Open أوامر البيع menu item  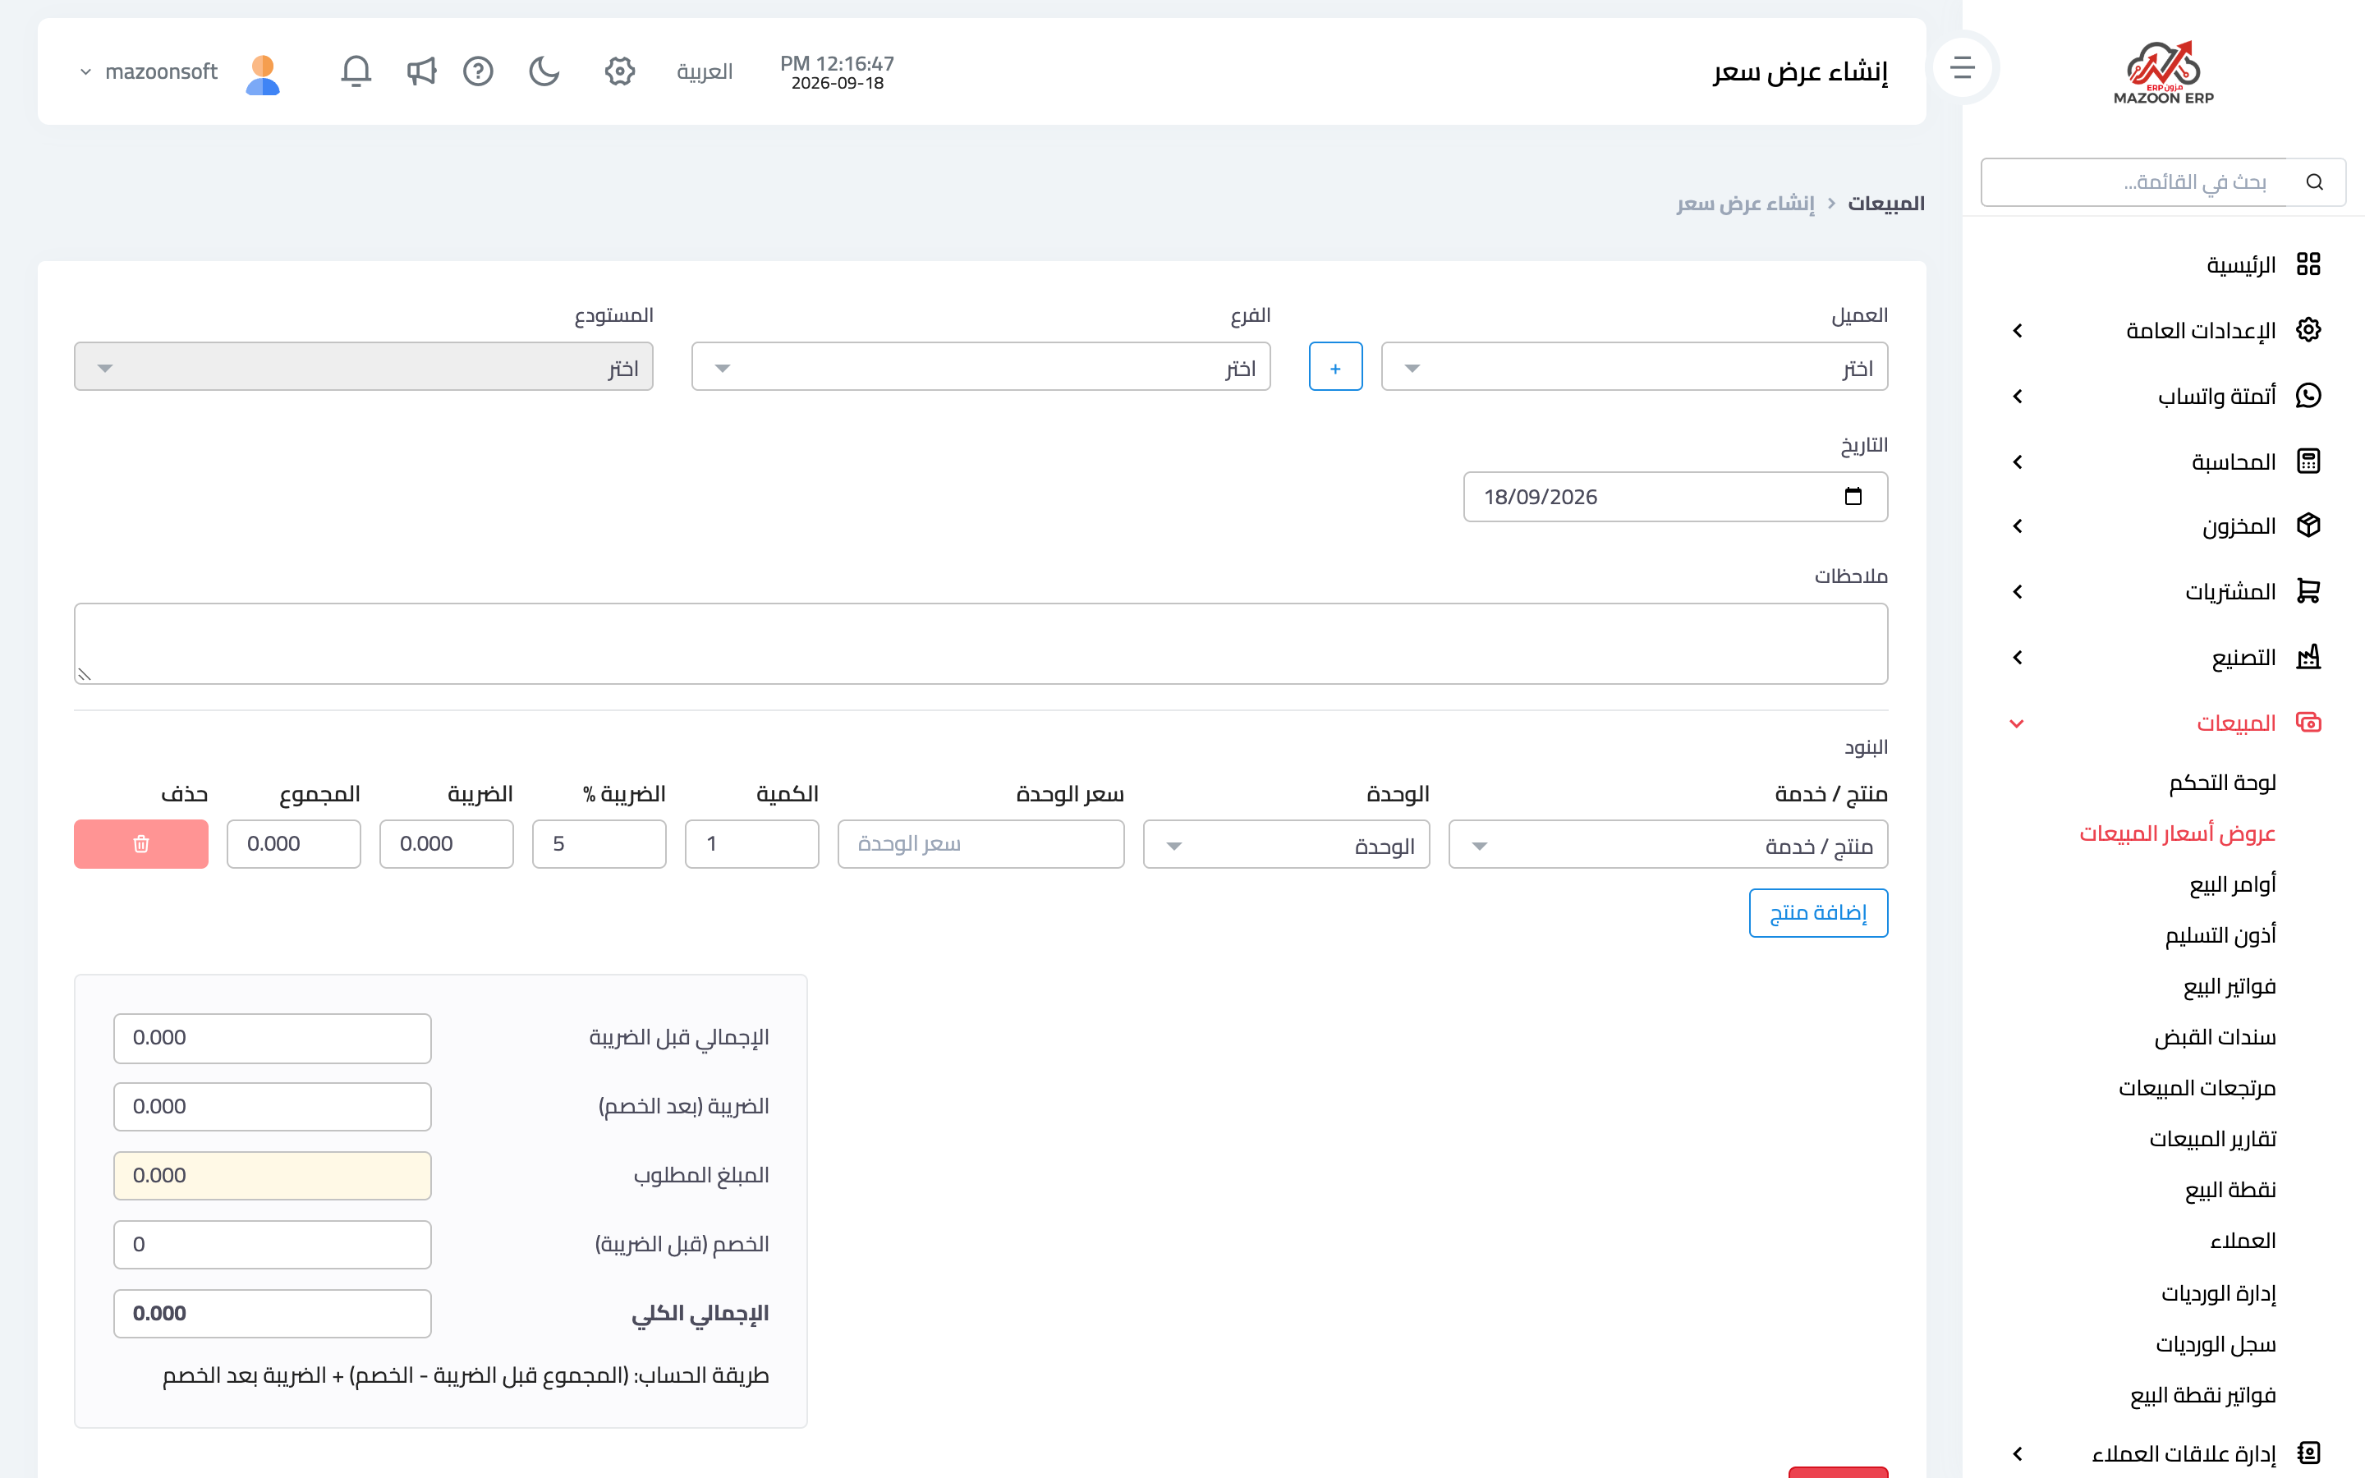2232,884
